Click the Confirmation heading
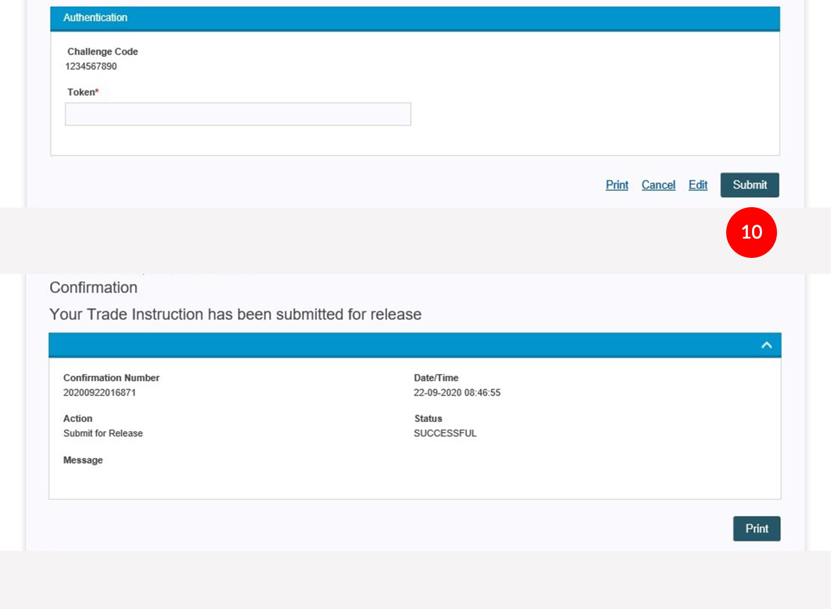Viewport: 831px width, 609px height. pyautogui.click(x=93, y=287)
